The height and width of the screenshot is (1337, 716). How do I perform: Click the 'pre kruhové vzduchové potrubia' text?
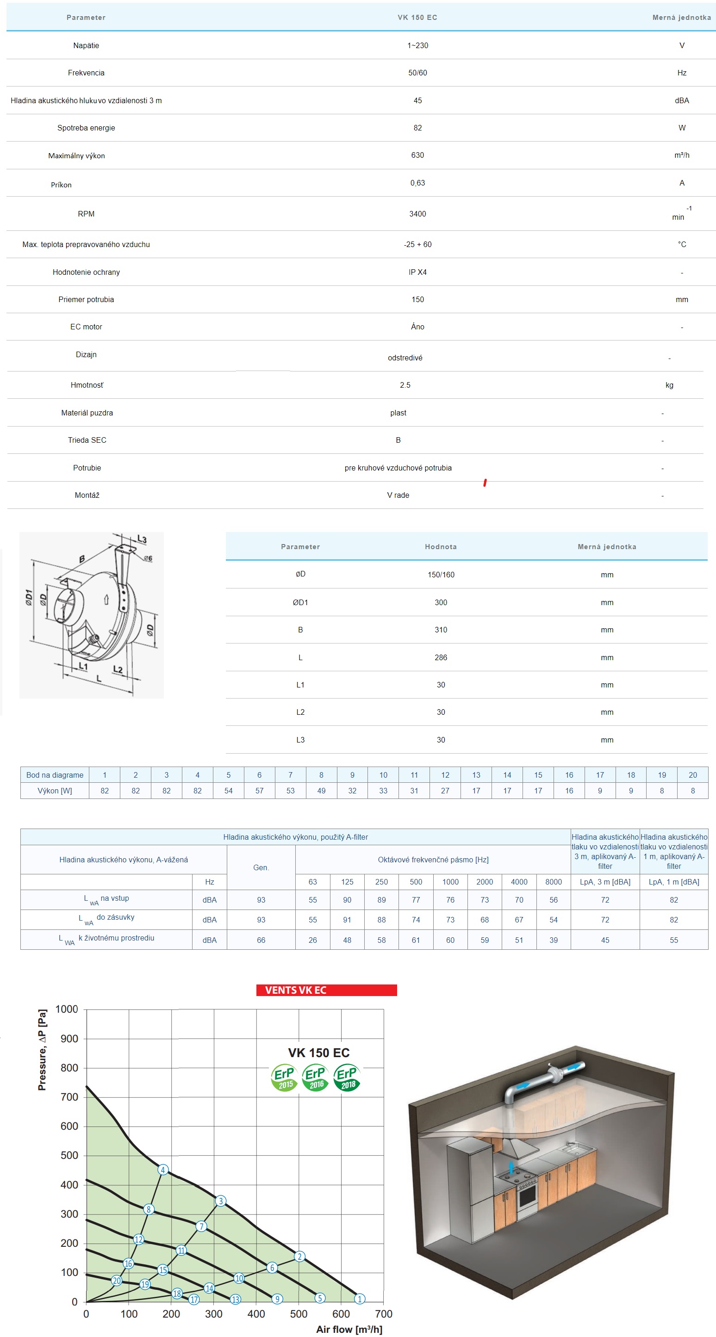click(x=398, y=468)
